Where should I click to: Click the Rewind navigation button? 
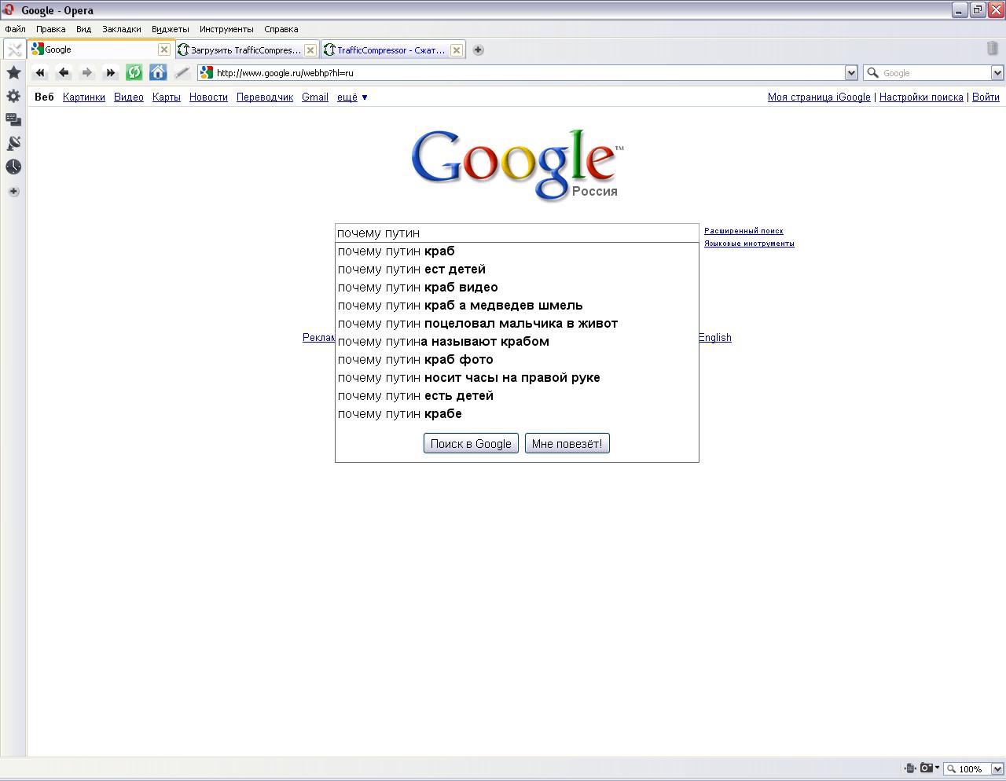[40, 72]
